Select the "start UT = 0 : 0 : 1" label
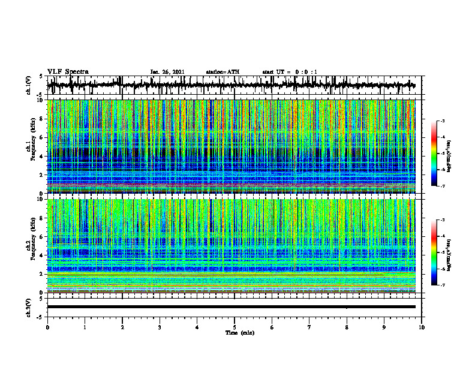 click(x=290, y=72)
